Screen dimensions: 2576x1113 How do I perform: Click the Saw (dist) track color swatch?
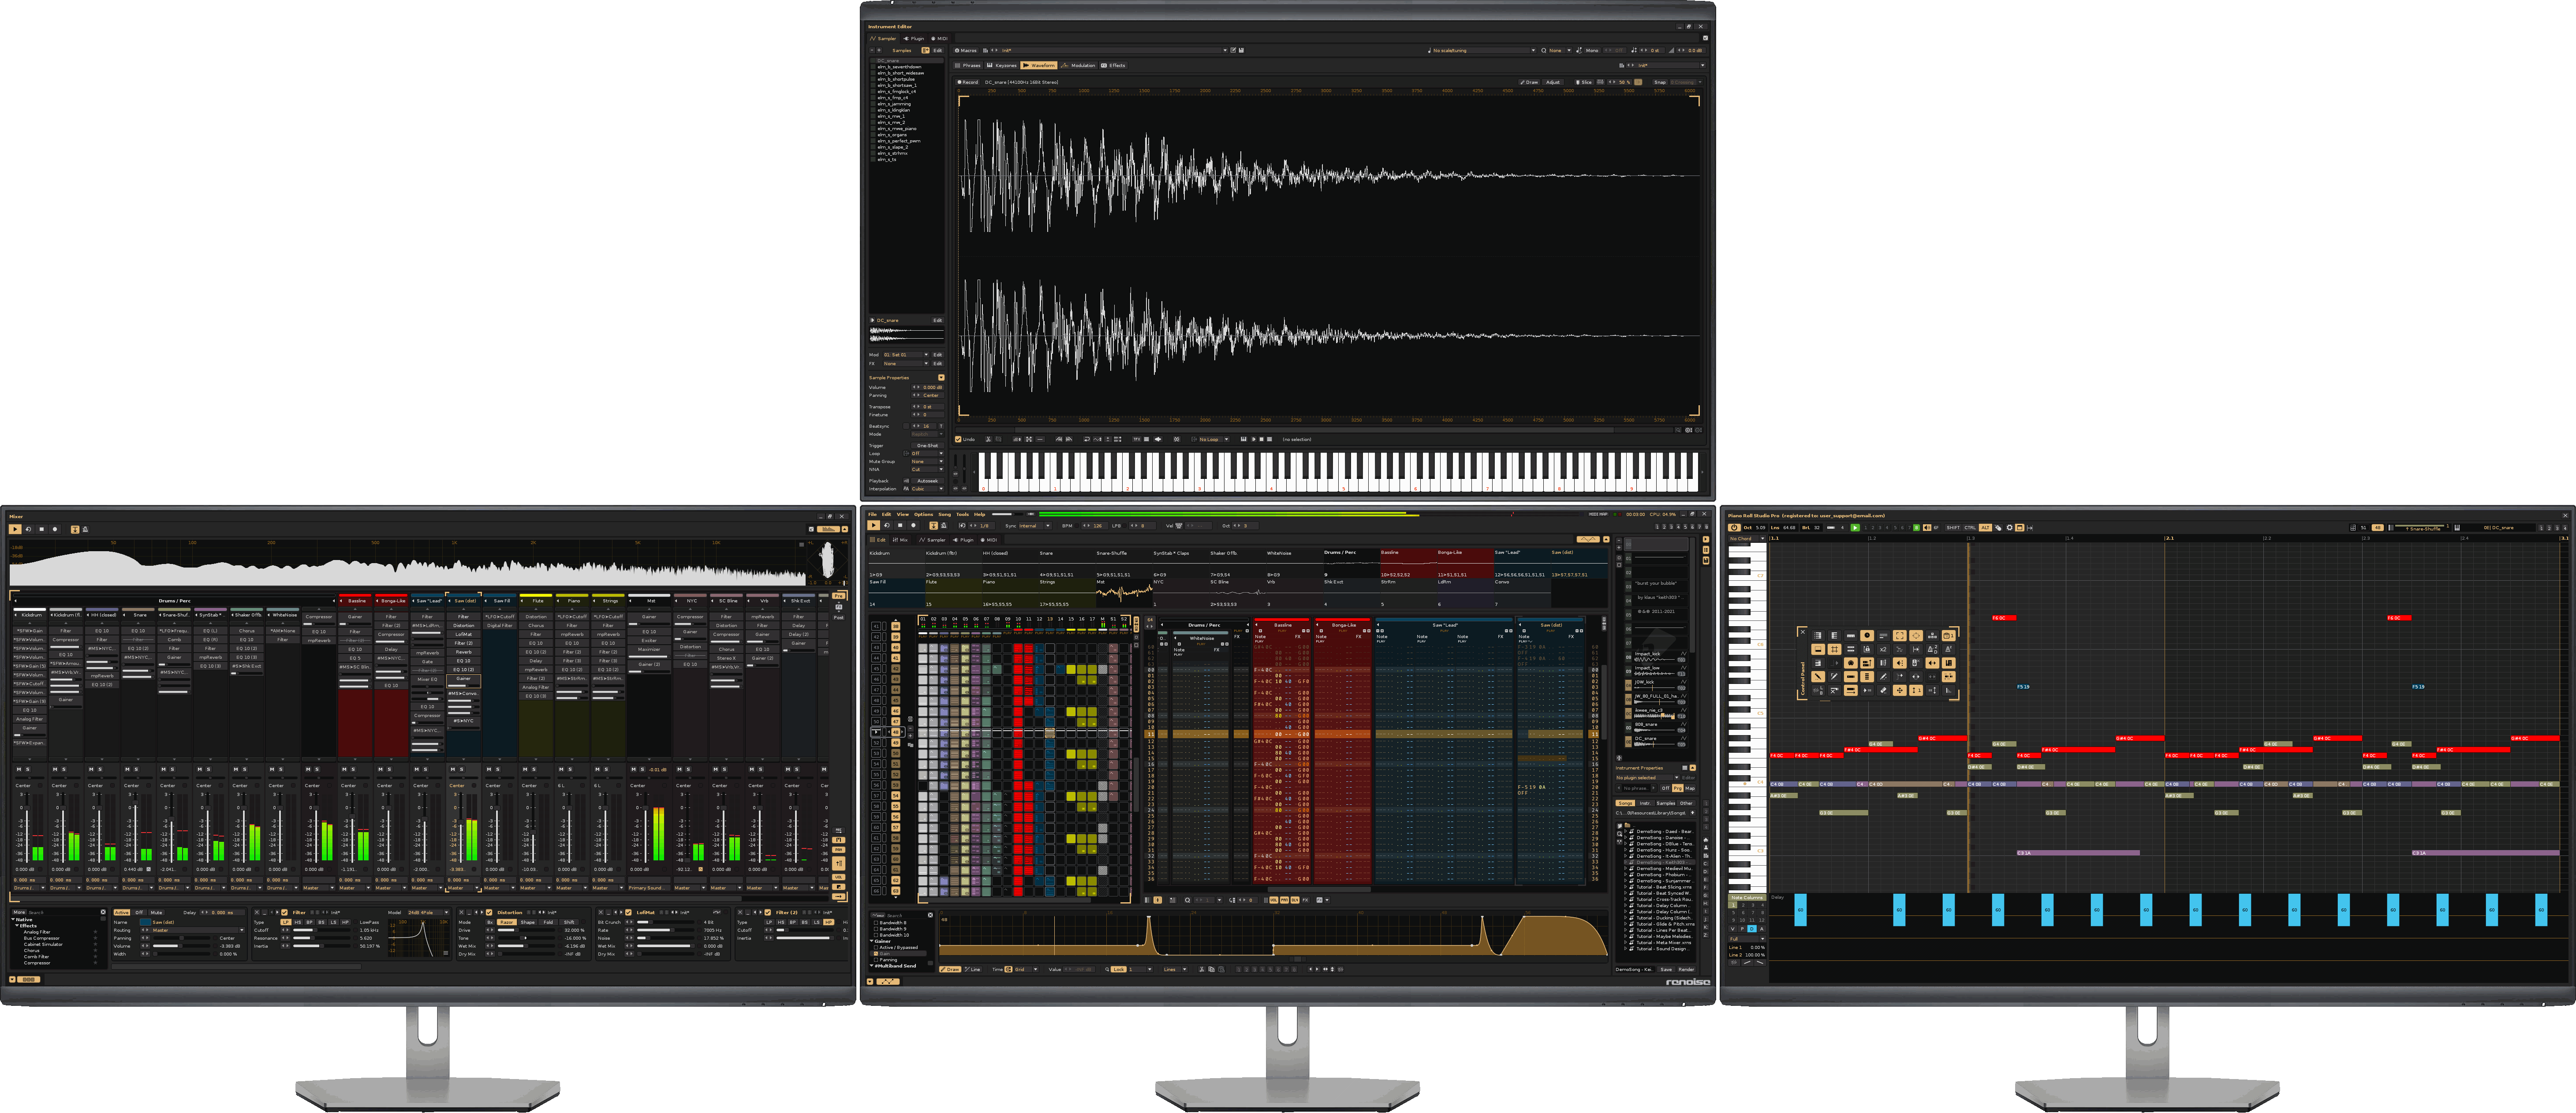(x=145, y=922)
